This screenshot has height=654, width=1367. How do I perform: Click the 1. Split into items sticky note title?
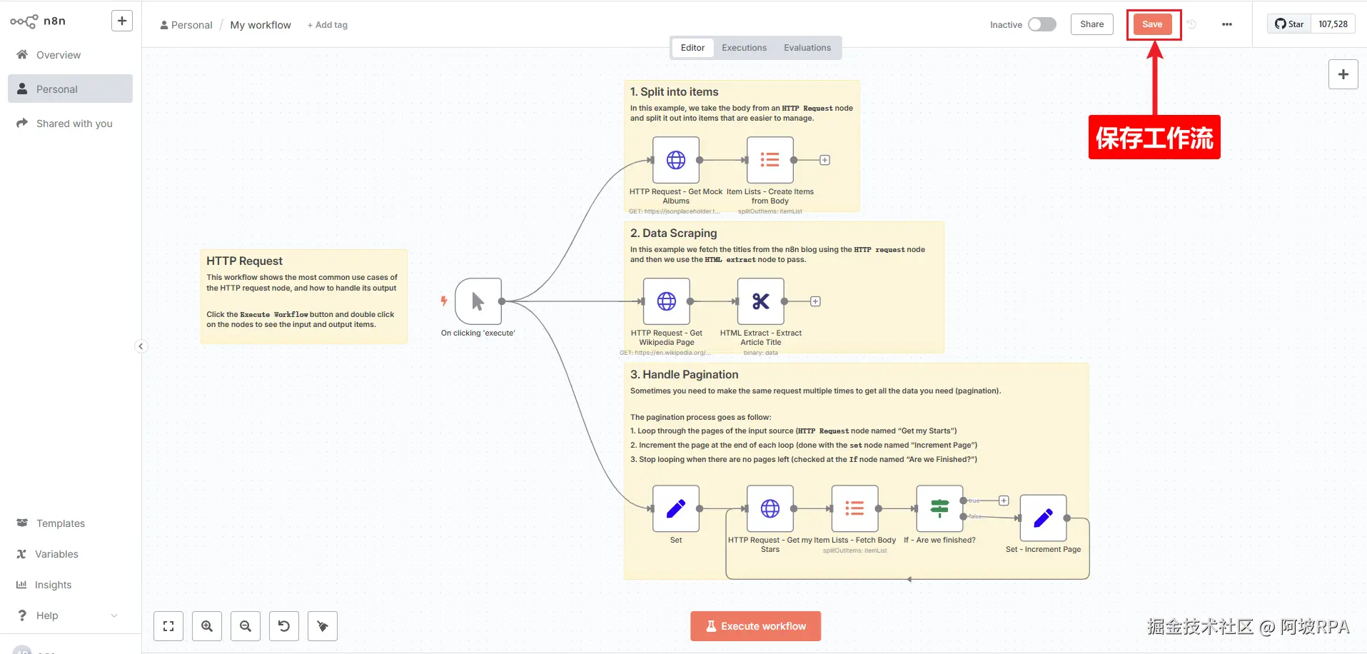click(675, 91)
